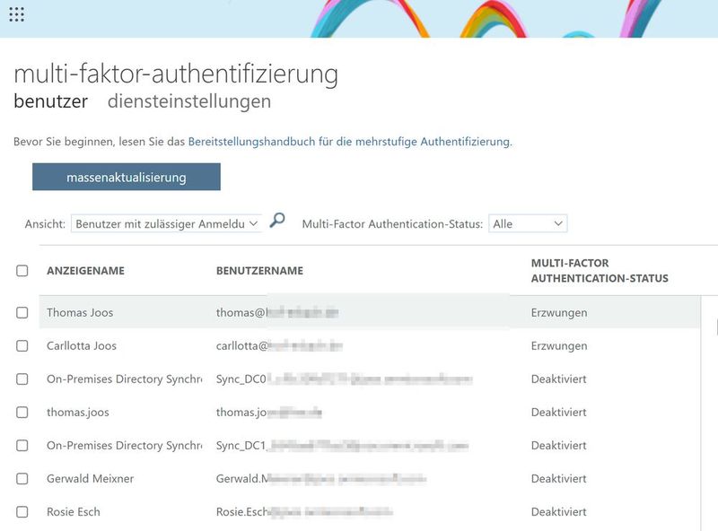Screen dimensions: 718x531
Task: Click username starting with Rosie.Esch
Action: (304, 512)
